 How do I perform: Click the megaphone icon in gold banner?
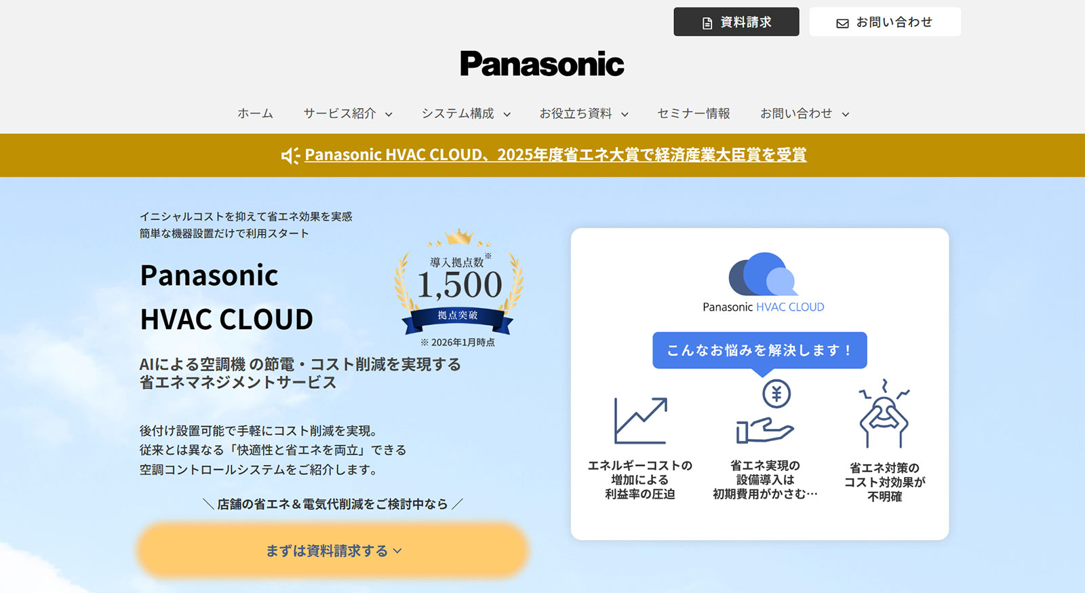(290, 155)
